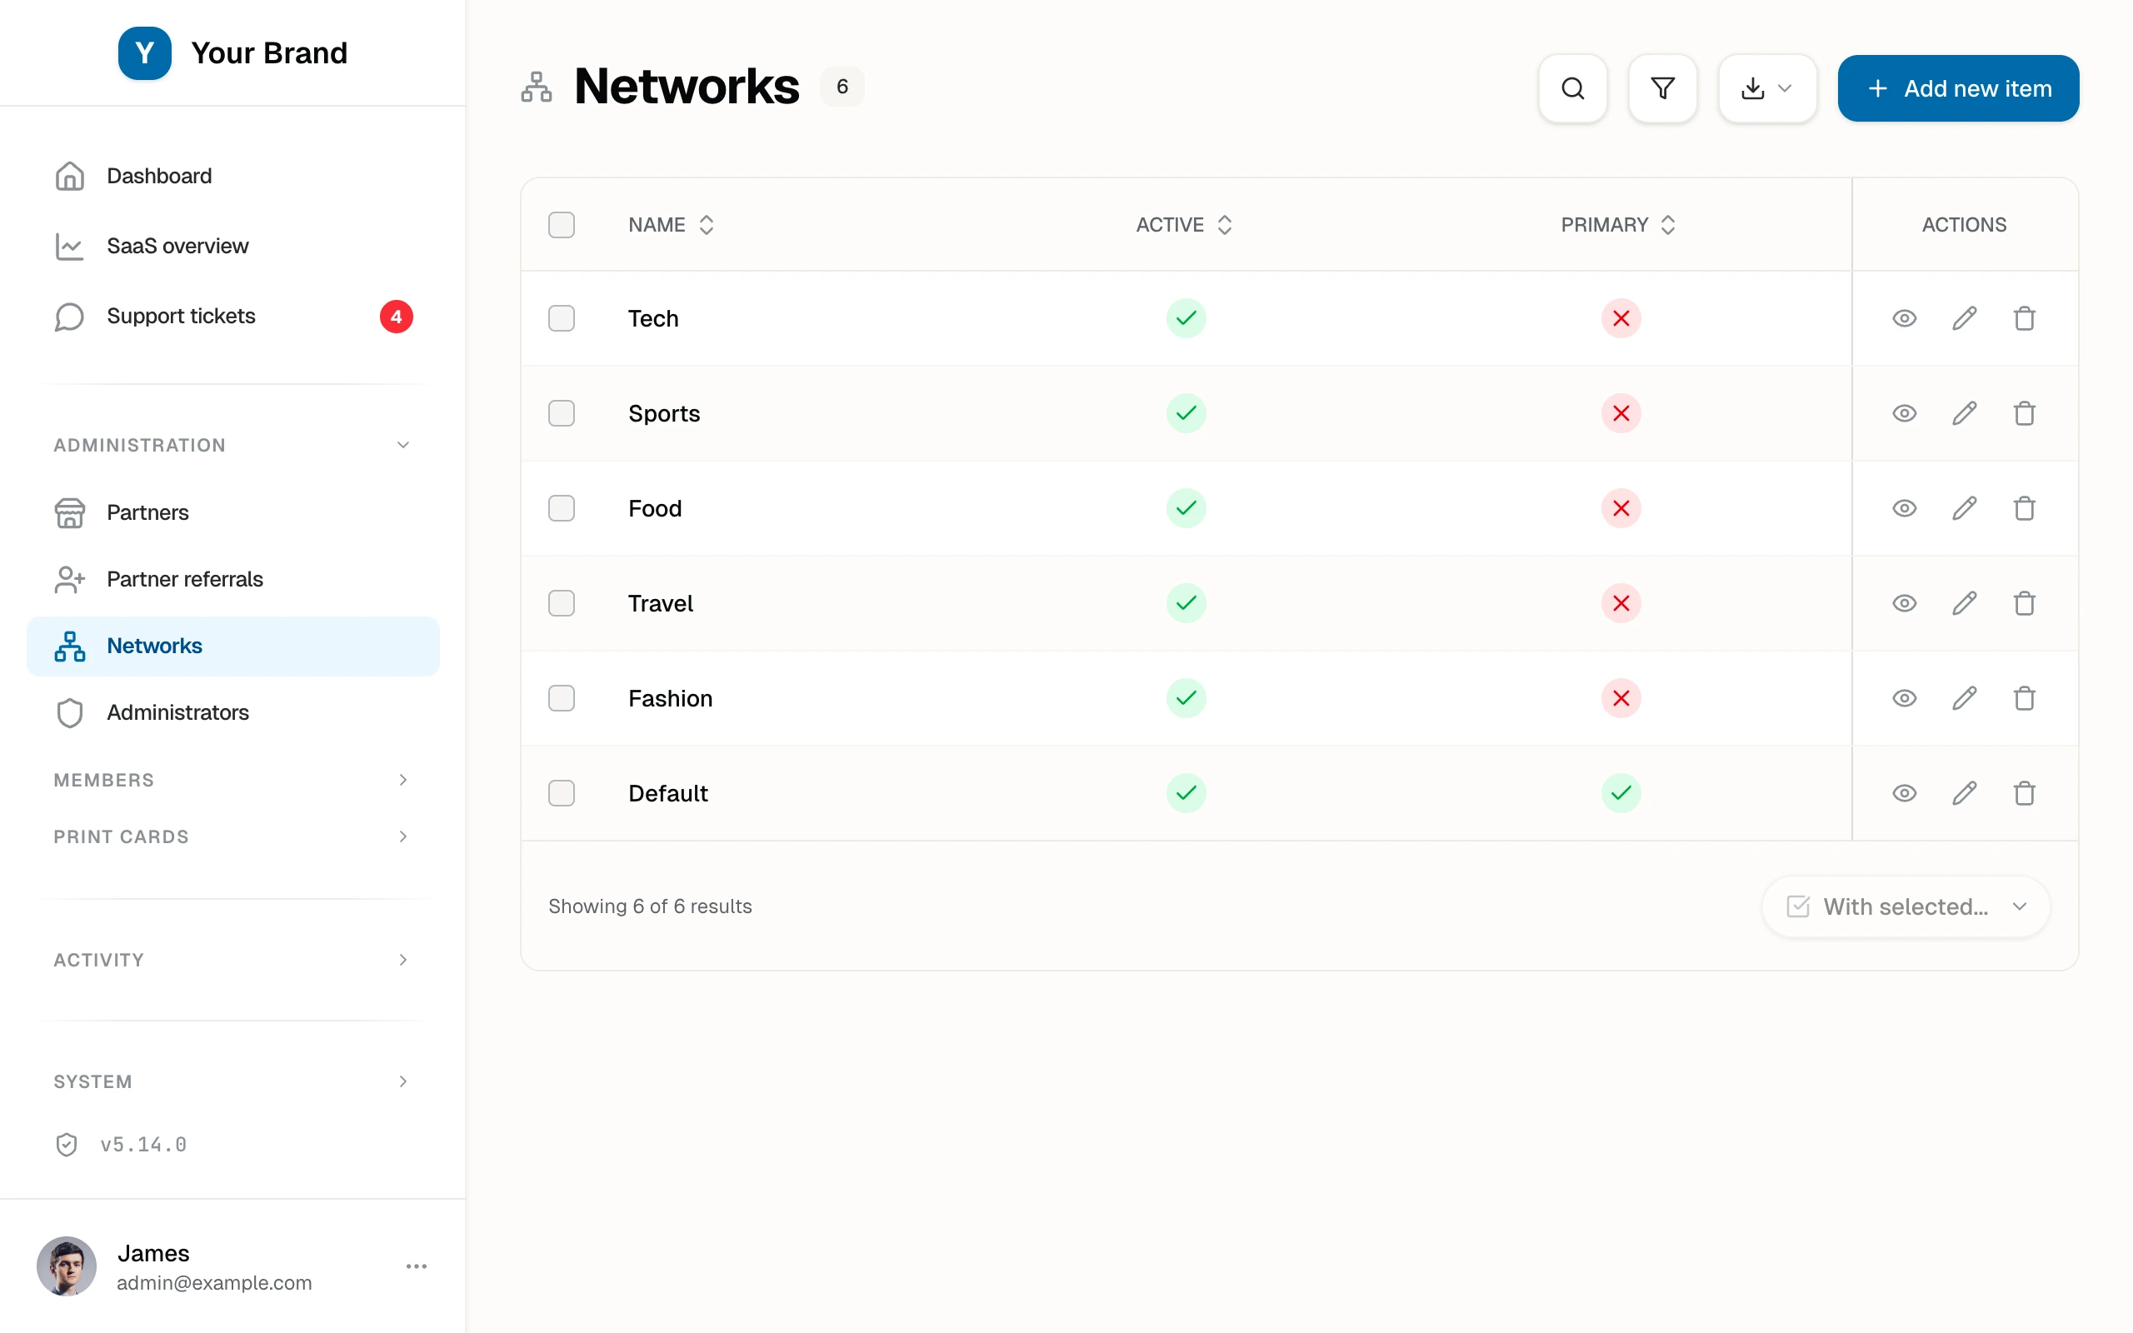This screenshot has height=1333, width=2133.
Task: Select the Travel row checkbox
Action: [562, 603]
